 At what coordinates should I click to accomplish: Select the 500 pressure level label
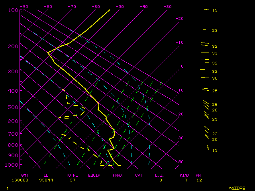point(13,107)
